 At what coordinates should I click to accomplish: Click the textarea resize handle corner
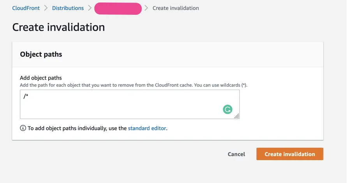click(x=237, y=116)
